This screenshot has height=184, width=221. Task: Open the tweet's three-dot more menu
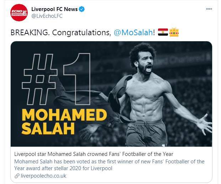click(x=209, y=9)
